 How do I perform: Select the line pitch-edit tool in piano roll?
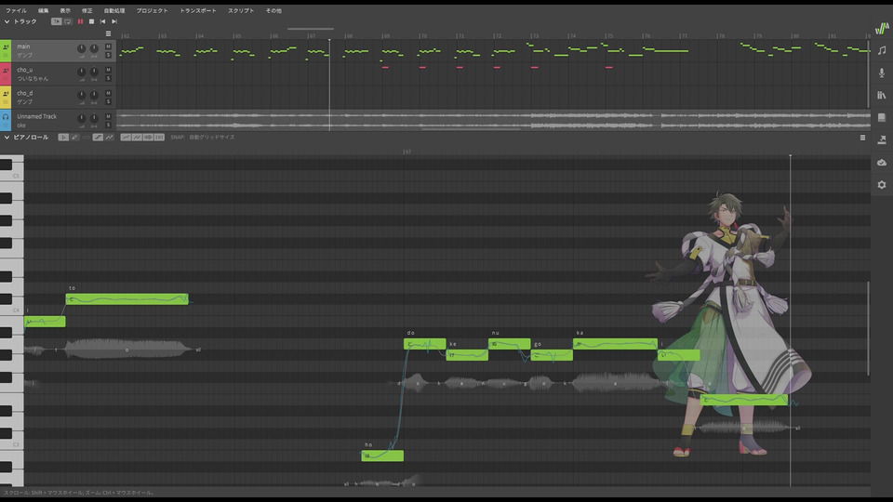pyautogui.click(x=98, y=138)
